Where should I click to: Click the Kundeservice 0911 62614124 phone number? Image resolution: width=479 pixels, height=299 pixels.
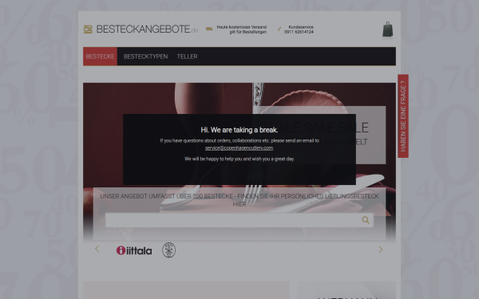(x=299, y=30)
